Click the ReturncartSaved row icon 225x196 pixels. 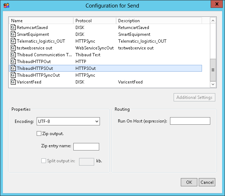point(13,28)
